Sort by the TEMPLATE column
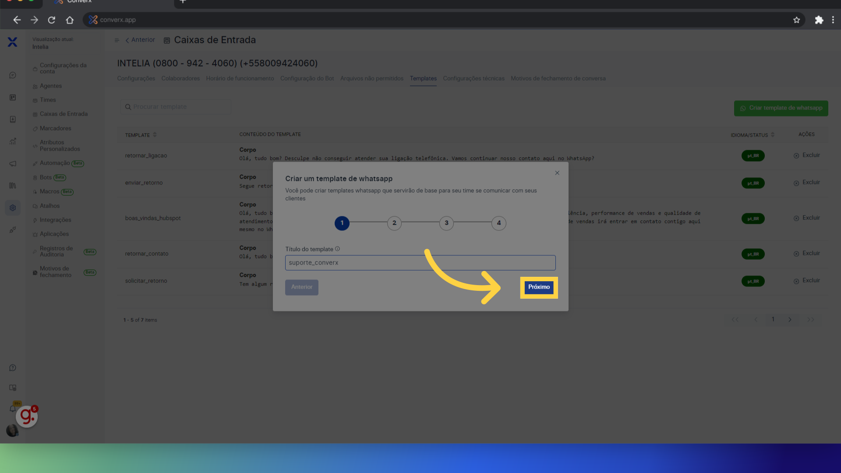 point(141,135)
